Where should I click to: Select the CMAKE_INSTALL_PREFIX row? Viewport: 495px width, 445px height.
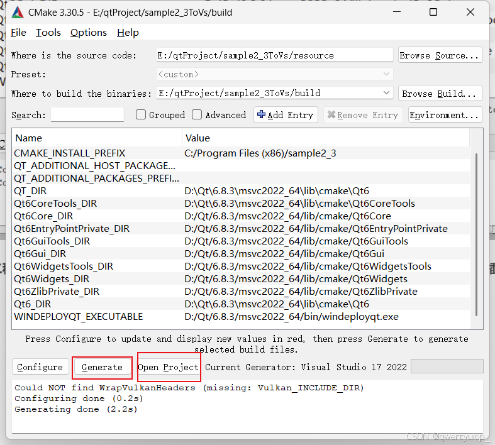[x=241, y=153]
